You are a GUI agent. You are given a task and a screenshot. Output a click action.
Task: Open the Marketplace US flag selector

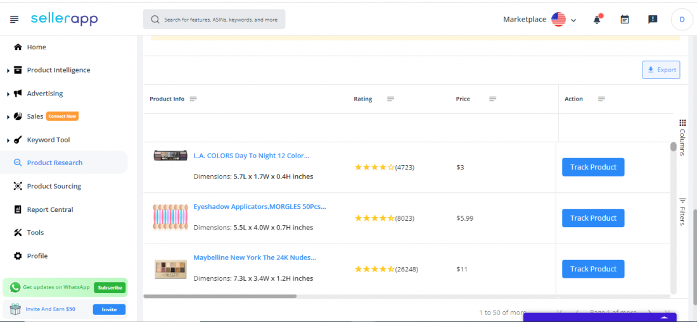558,19
